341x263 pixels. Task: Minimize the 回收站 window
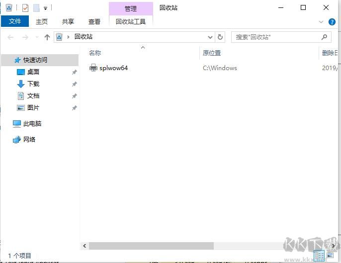coord(281,8)
